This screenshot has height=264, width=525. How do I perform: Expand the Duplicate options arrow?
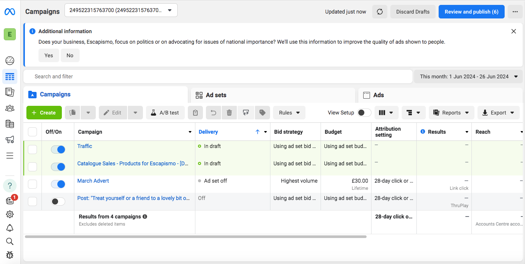pos(88,113)
